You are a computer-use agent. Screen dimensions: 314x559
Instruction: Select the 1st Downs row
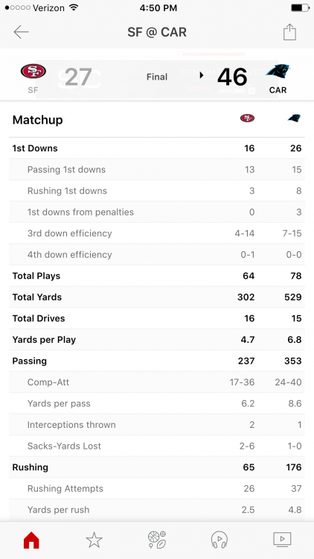[x=157, y=148]
